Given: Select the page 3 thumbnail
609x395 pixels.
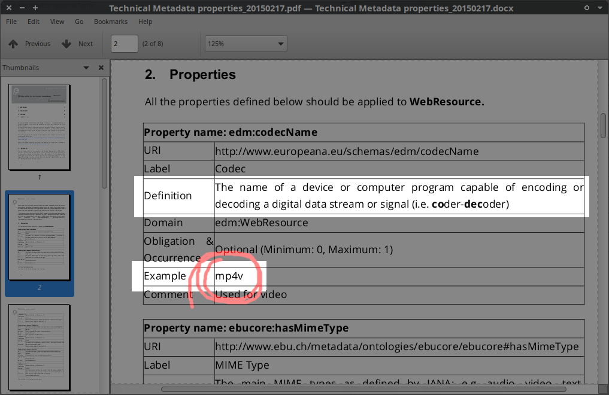Looking at the screenshot, I should tap(40, 347).
